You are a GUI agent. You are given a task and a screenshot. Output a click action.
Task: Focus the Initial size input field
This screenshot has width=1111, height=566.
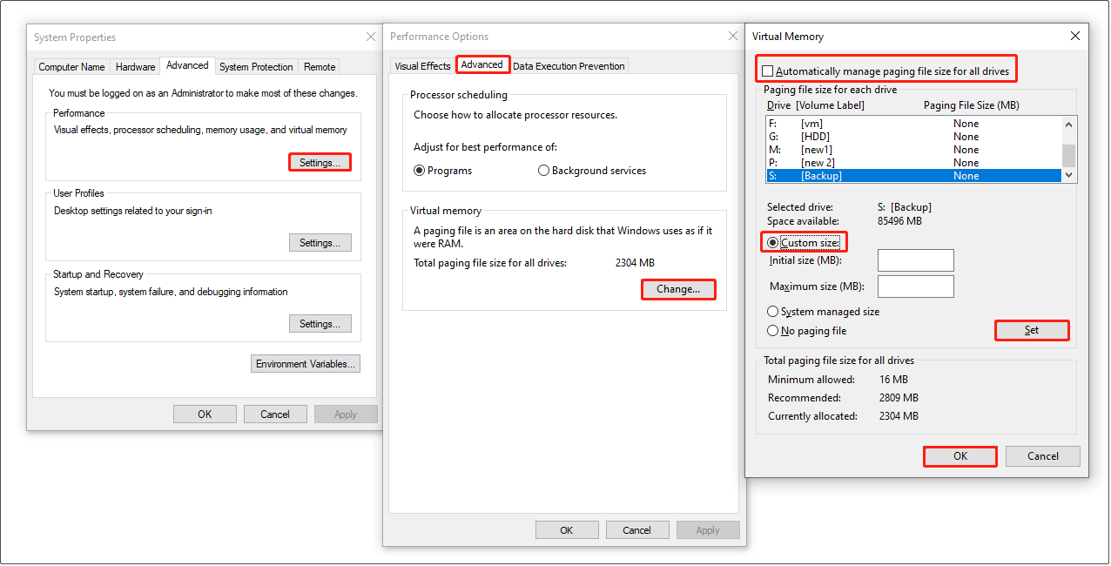916,260
